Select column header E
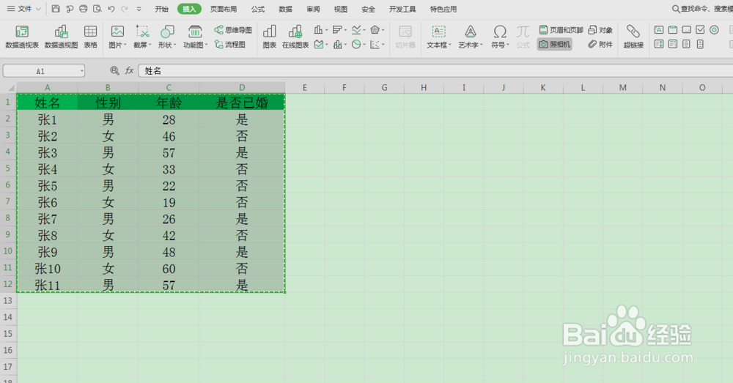The image size is (733, 383). (305, 87)
